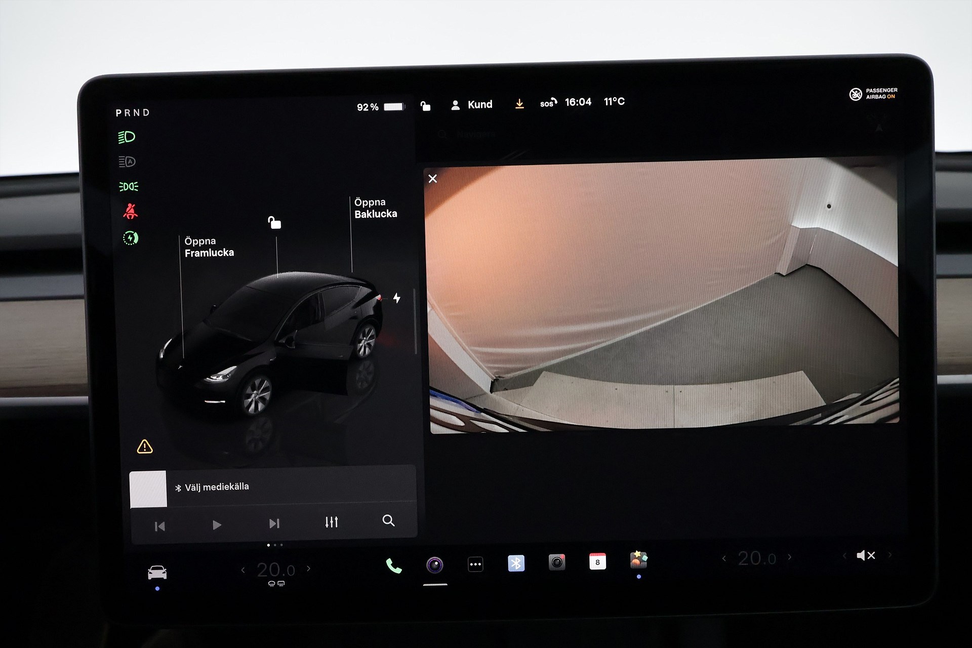Open the Kund driver profile menu

coord(472,105)
